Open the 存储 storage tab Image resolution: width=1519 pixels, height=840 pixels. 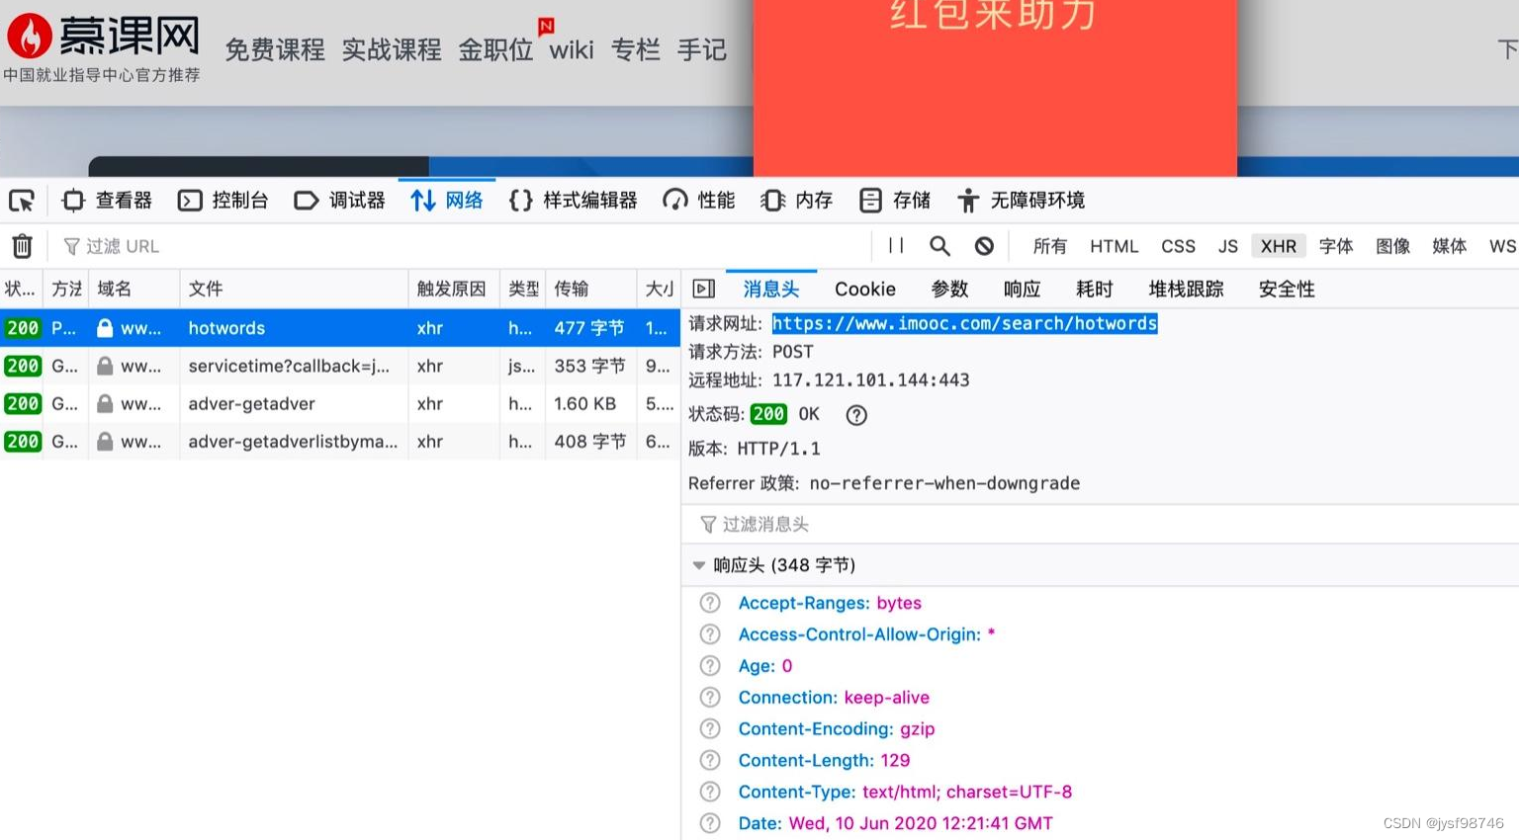895,201
